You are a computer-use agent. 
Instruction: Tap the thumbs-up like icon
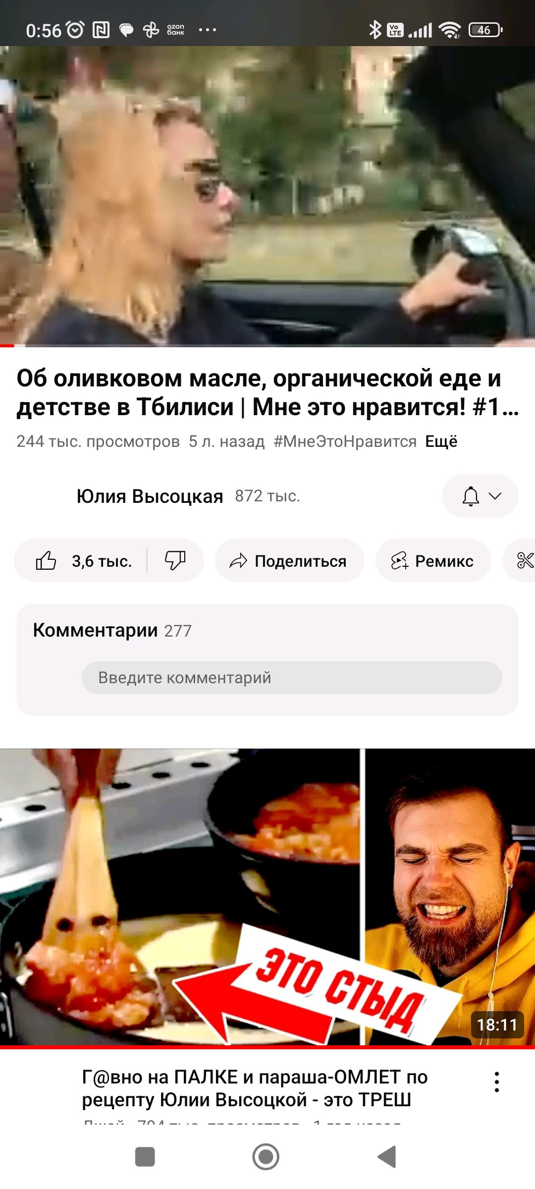tap(46, 561)
